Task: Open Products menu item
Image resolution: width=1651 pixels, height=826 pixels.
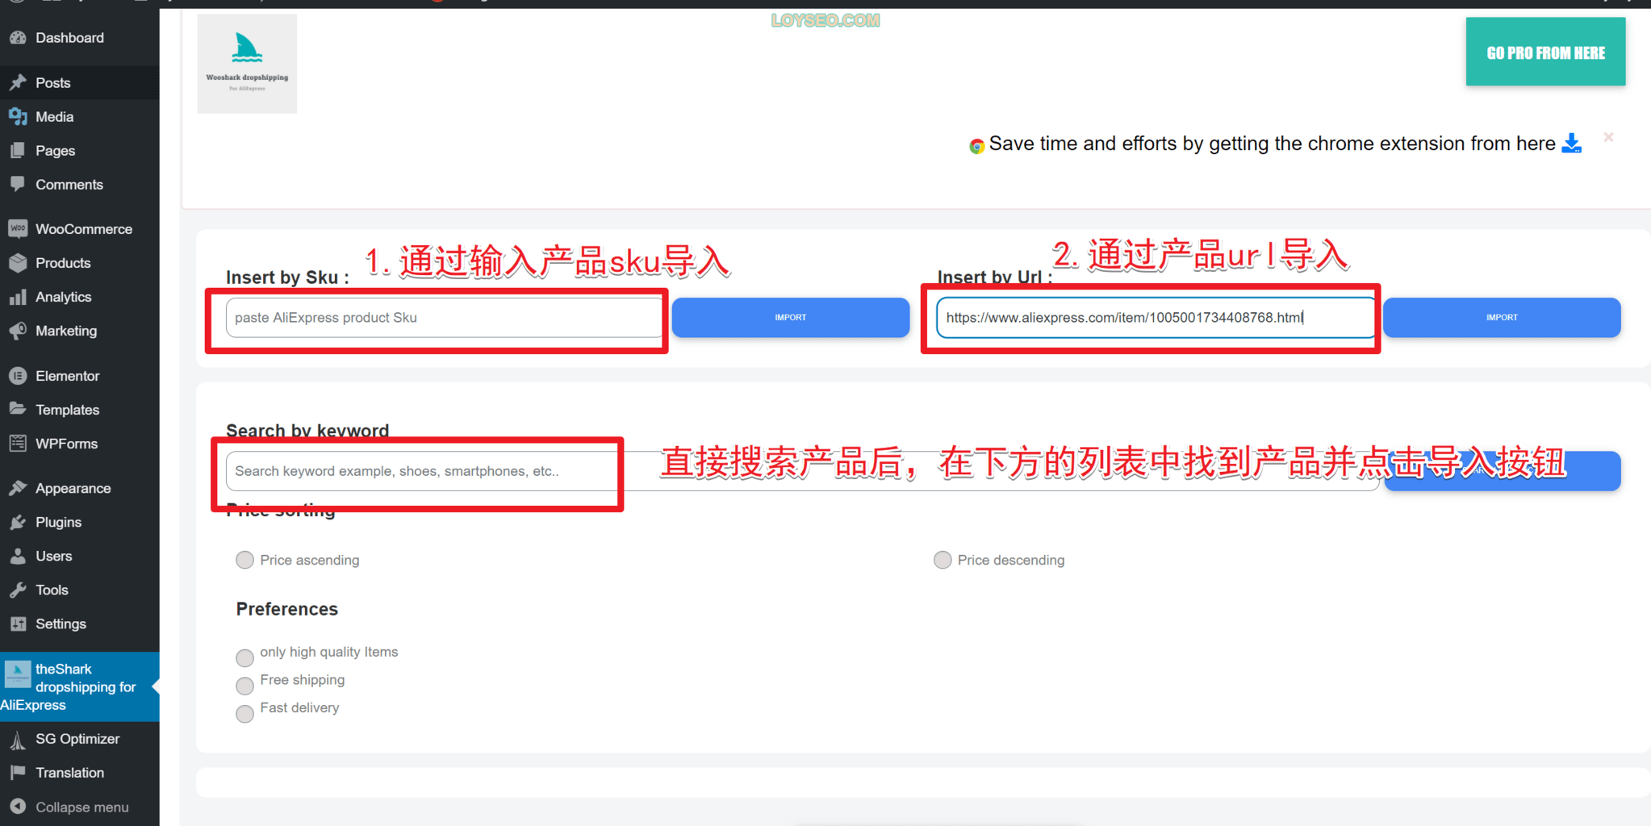Action: point(80,263)
